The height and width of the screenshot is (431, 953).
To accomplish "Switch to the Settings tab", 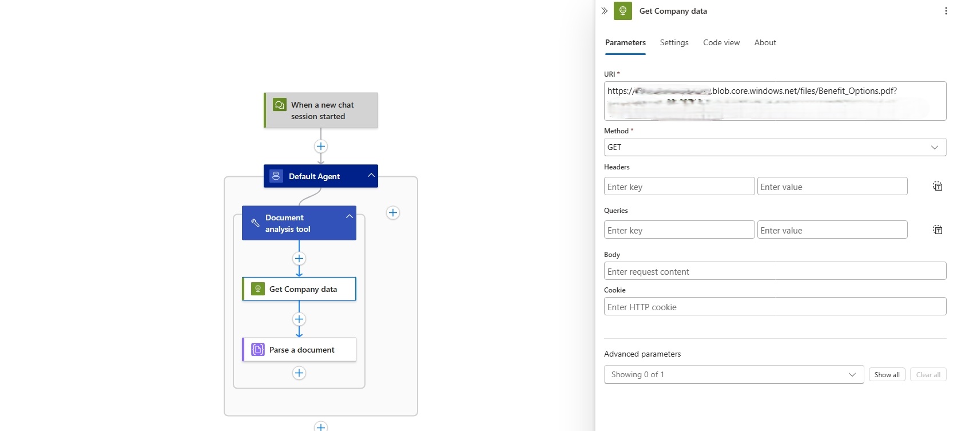I will click(x=674, y=42).
